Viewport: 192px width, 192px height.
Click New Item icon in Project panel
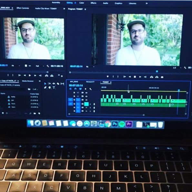tap(39, 113)
